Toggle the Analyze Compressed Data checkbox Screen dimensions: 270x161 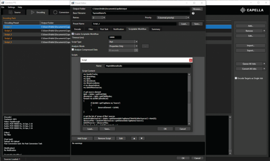point(73,50)
